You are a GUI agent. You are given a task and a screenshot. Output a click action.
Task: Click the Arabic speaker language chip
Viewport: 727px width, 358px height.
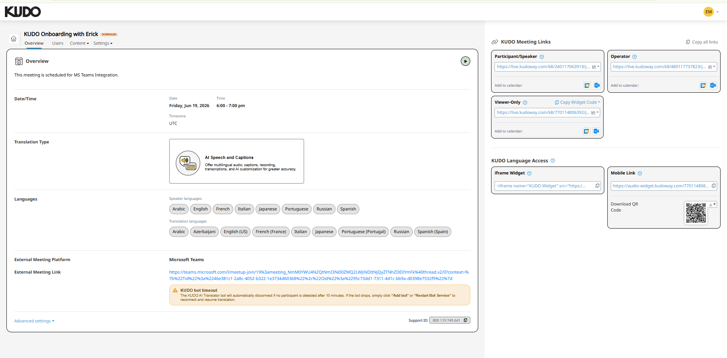[179, 209]
